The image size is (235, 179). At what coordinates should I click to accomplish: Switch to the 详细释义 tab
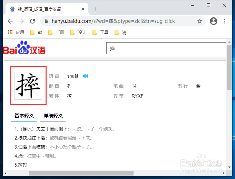[53, 116]
